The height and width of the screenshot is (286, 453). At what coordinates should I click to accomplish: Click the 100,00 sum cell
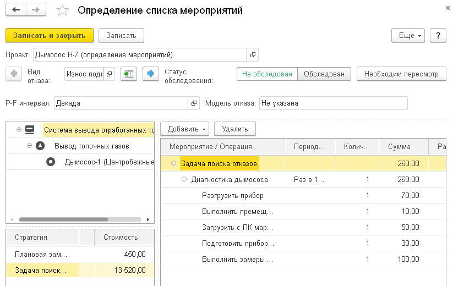coord(403,259)
